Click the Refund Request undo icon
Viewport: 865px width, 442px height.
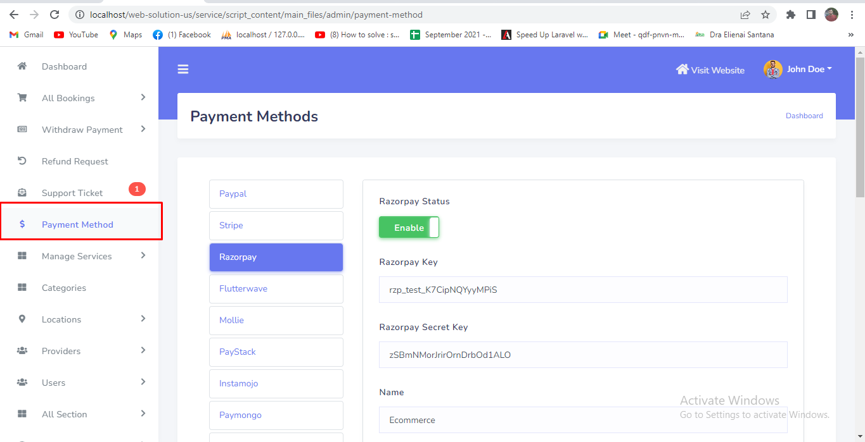tap(22, 161)
